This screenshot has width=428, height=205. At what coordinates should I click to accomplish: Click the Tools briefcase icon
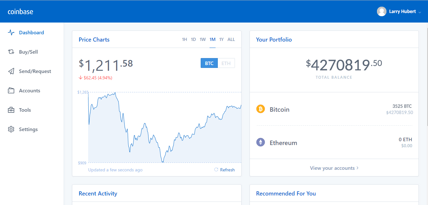coord(11,110)
